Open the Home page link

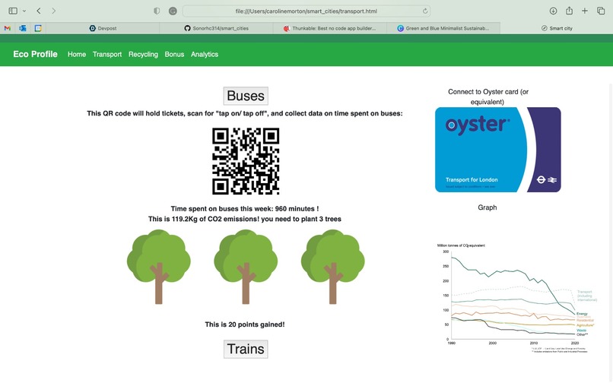(x=77, y=54)
